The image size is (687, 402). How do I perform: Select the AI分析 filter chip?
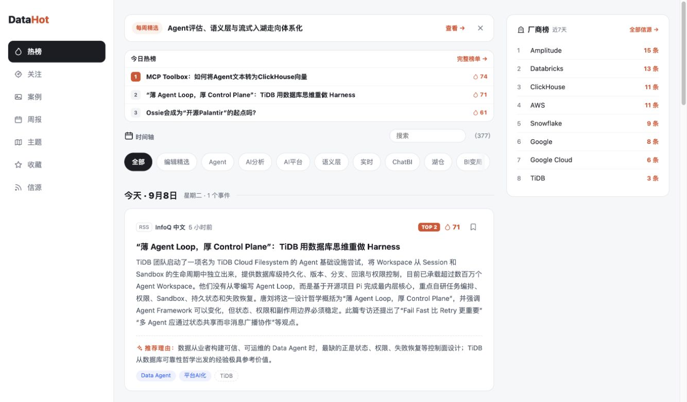pos(255,162)
